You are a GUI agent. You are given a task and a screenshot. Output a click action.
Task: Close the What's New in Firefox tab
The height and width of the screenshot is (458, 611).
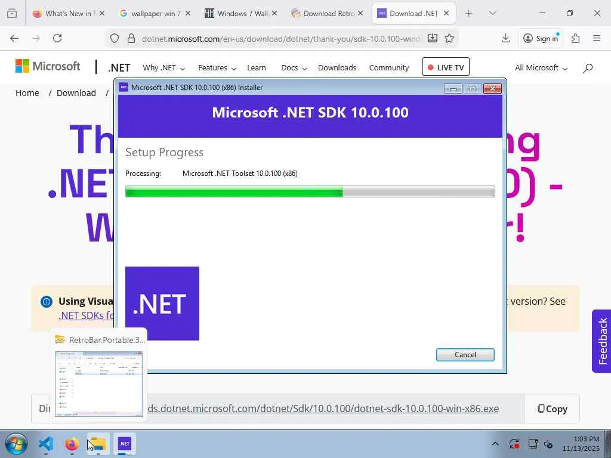coord(102,13)
